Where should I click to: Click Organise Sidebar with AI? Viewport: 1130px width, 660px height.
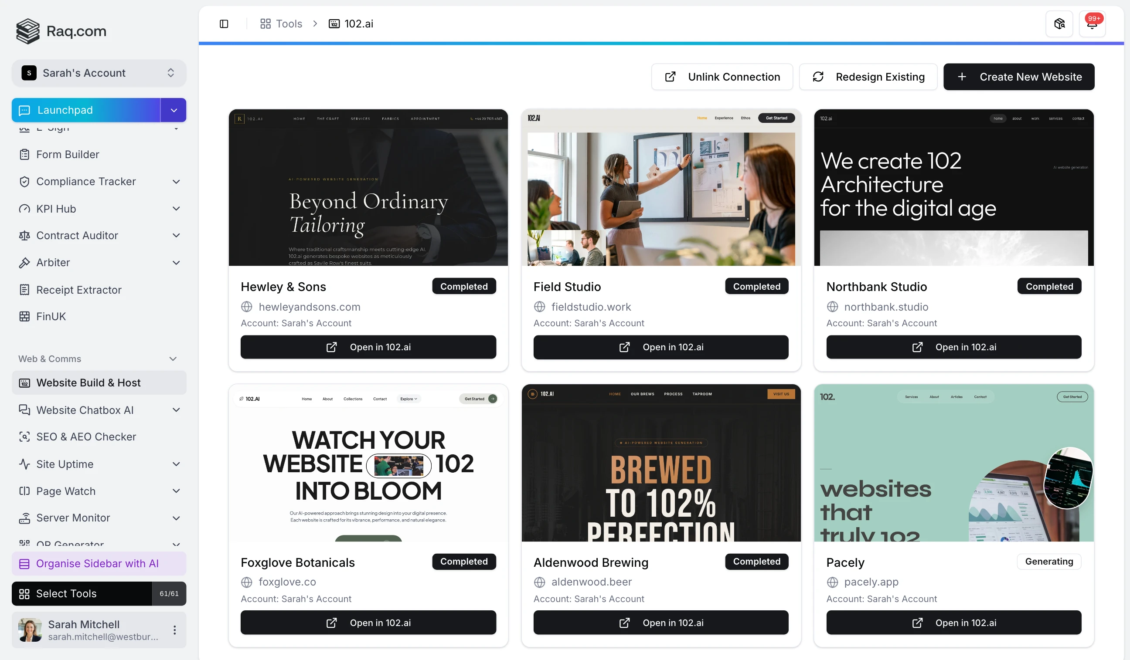click(x=99, y=564)
